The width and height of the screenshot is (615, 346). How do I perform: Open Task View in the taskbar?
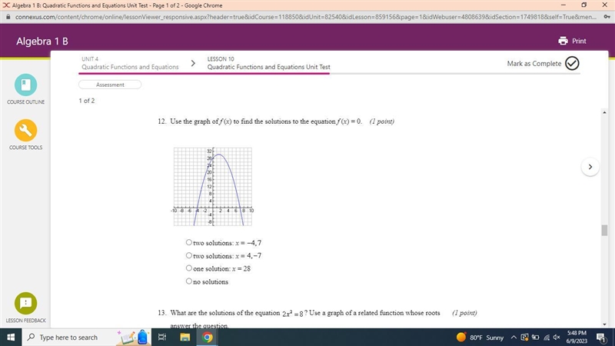pyautogui.click(x=162, y=338)
